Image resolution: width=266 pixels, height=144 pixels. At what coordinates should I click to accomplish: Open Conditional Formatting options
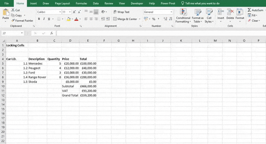(x=183, y=16)
